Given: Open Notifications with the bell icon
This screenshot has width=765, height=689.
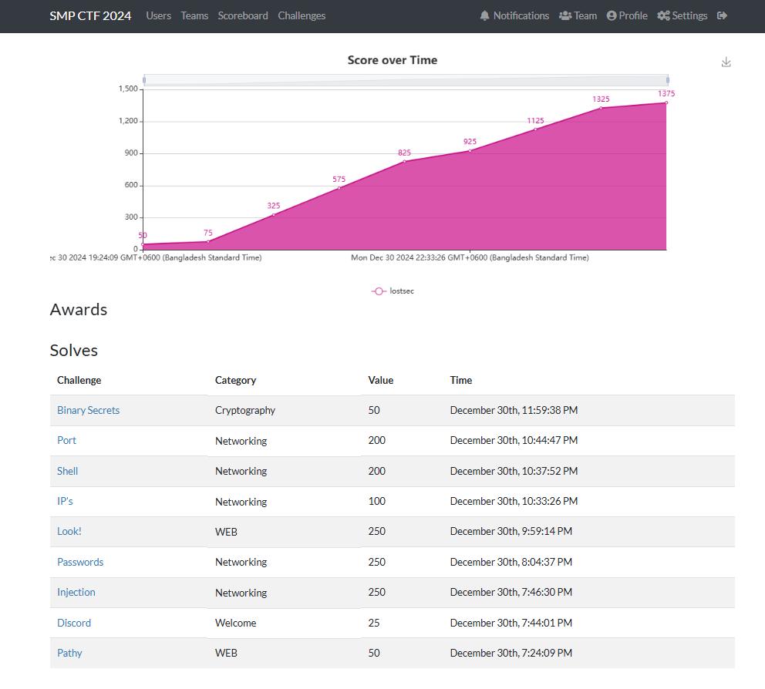Looking at the screenshot, I should (x=514, y=15).
